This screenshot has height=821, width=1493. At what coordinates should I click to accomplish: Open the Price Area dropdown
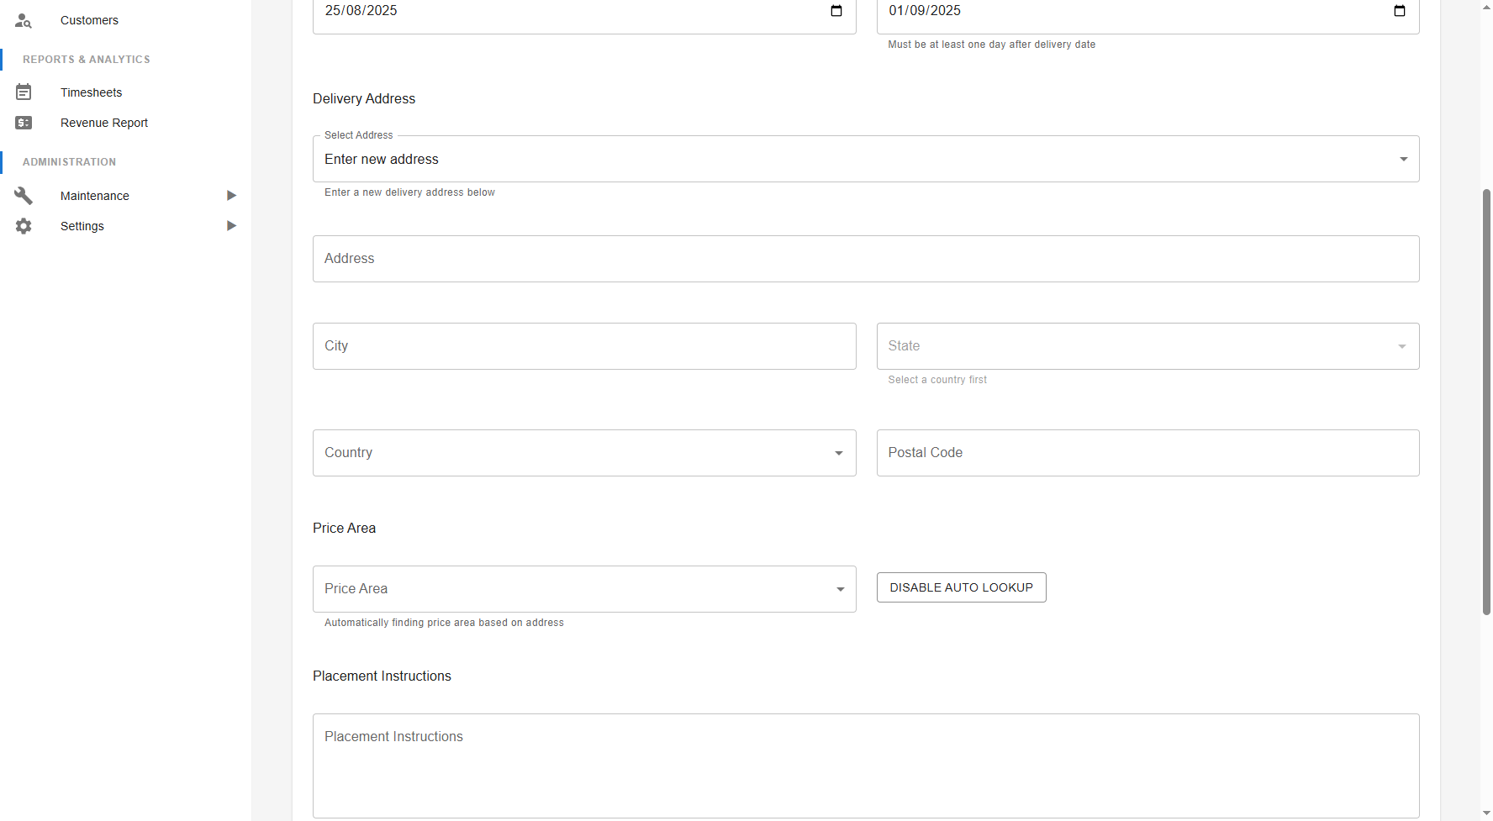click(x=583, y=589)
